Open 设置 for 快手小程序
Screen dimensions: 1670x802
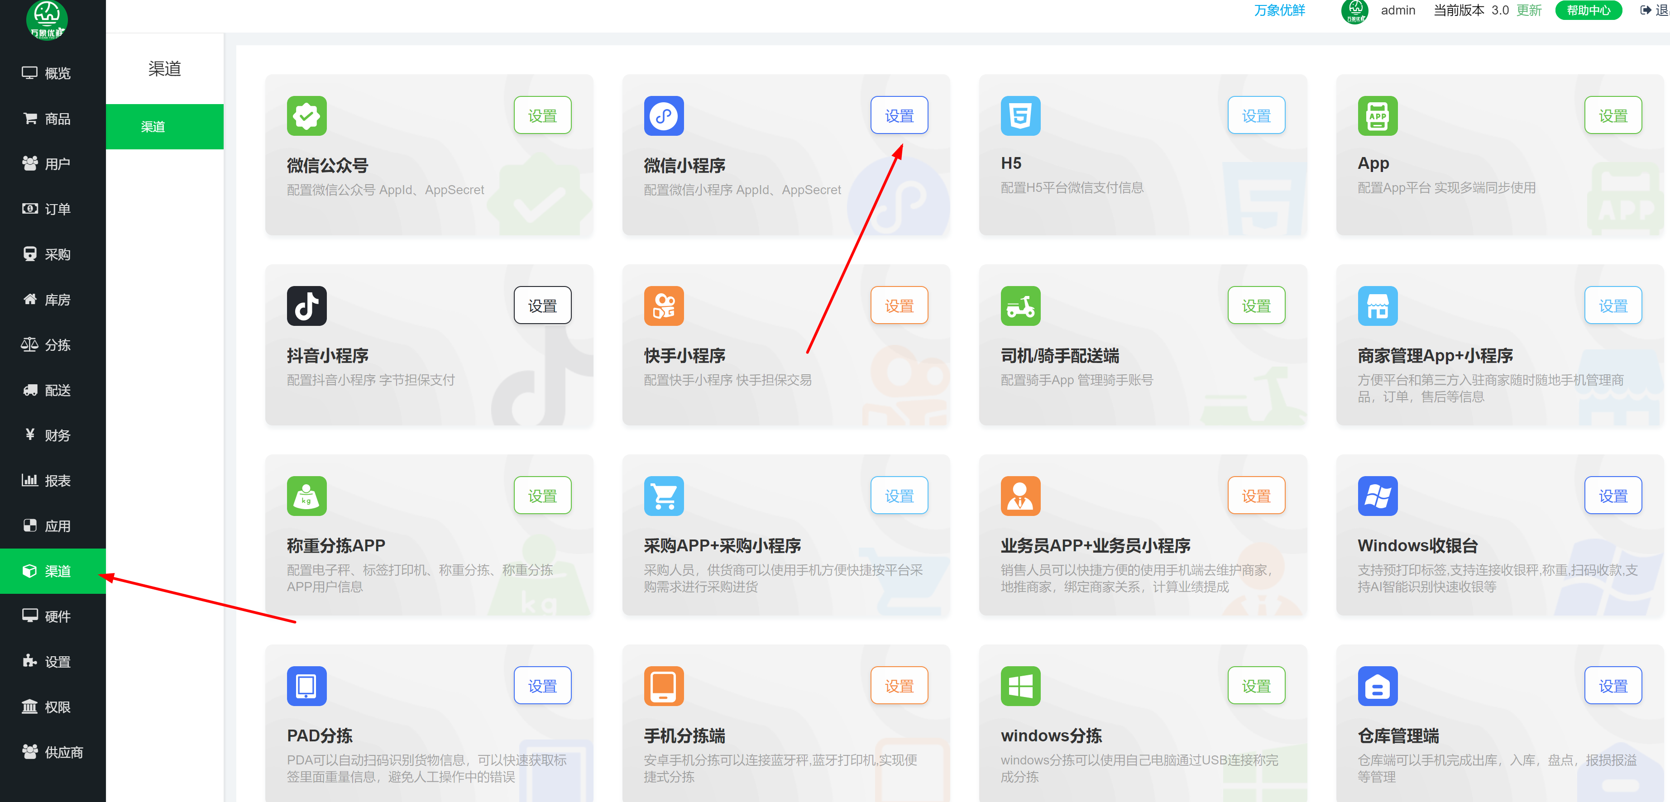(x=899, y=306)
